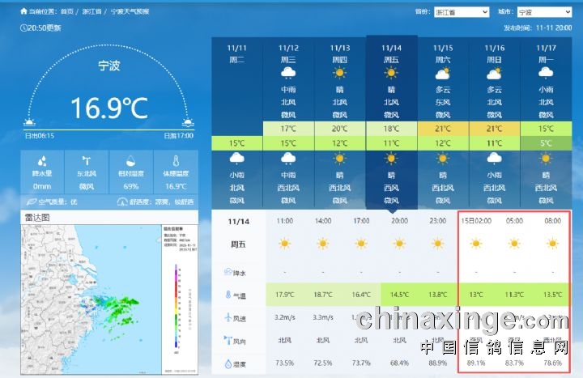This screenshot has height=378, width=583.
Task: Click the northeast wind vane icon
Action: 85,161
